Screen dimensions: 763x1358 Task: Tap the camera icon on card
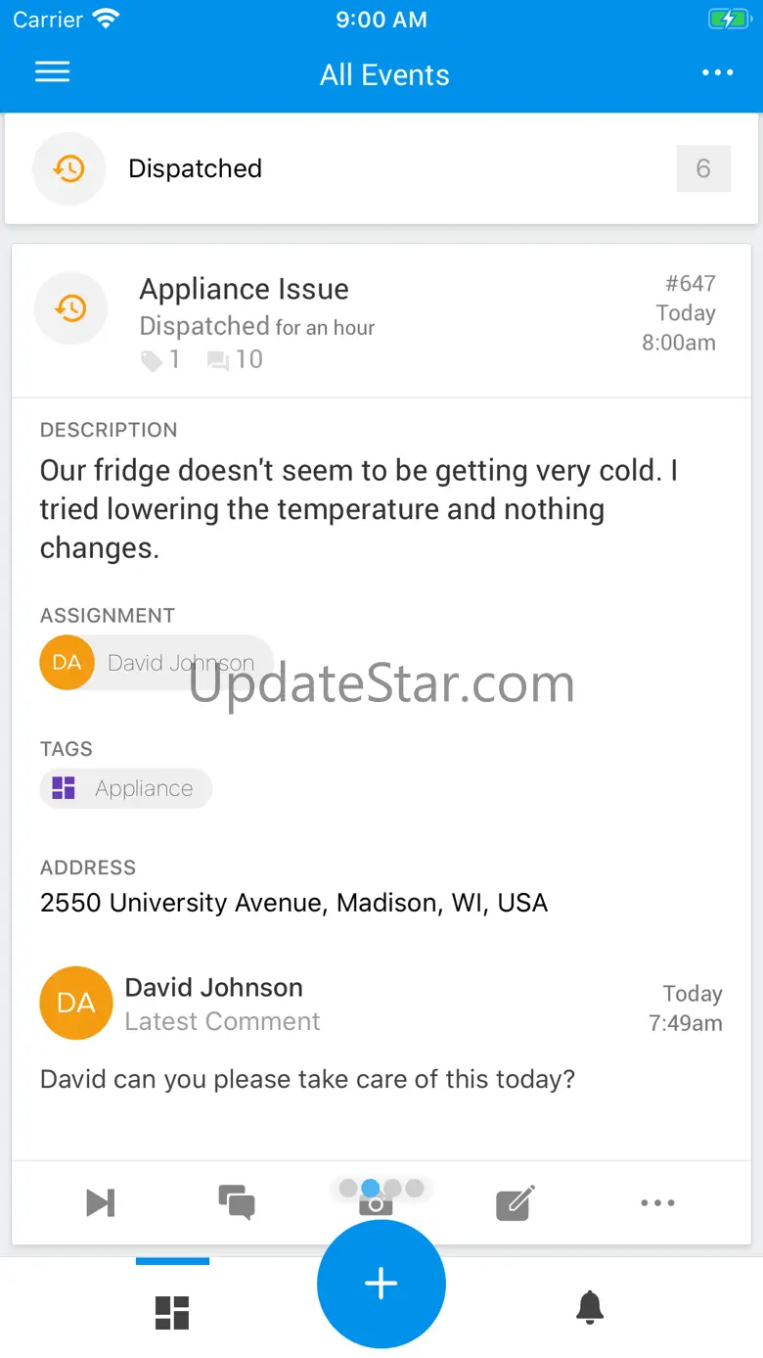376,1204
